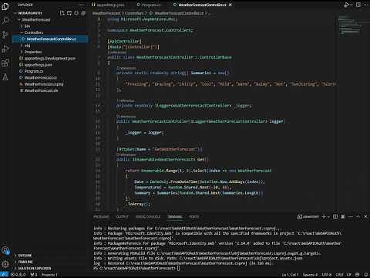
Task: Open appsettings.Development.json in the file tree
Action: (50, 59)
